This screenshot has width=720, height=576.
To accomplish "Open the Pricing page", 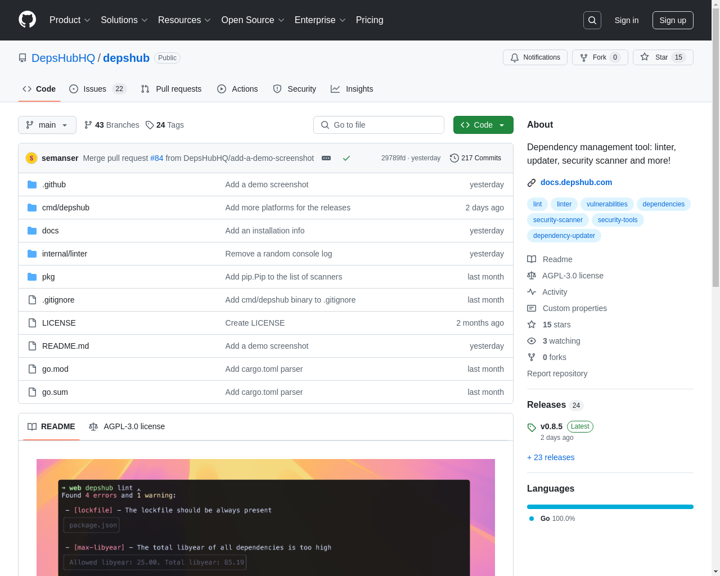I will (370, 20).
